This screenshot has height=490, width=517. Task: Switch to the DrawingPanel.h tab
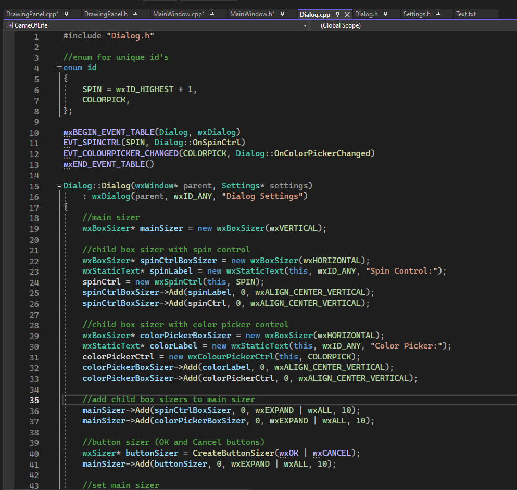pyautogui.click(x=106, y=14)
